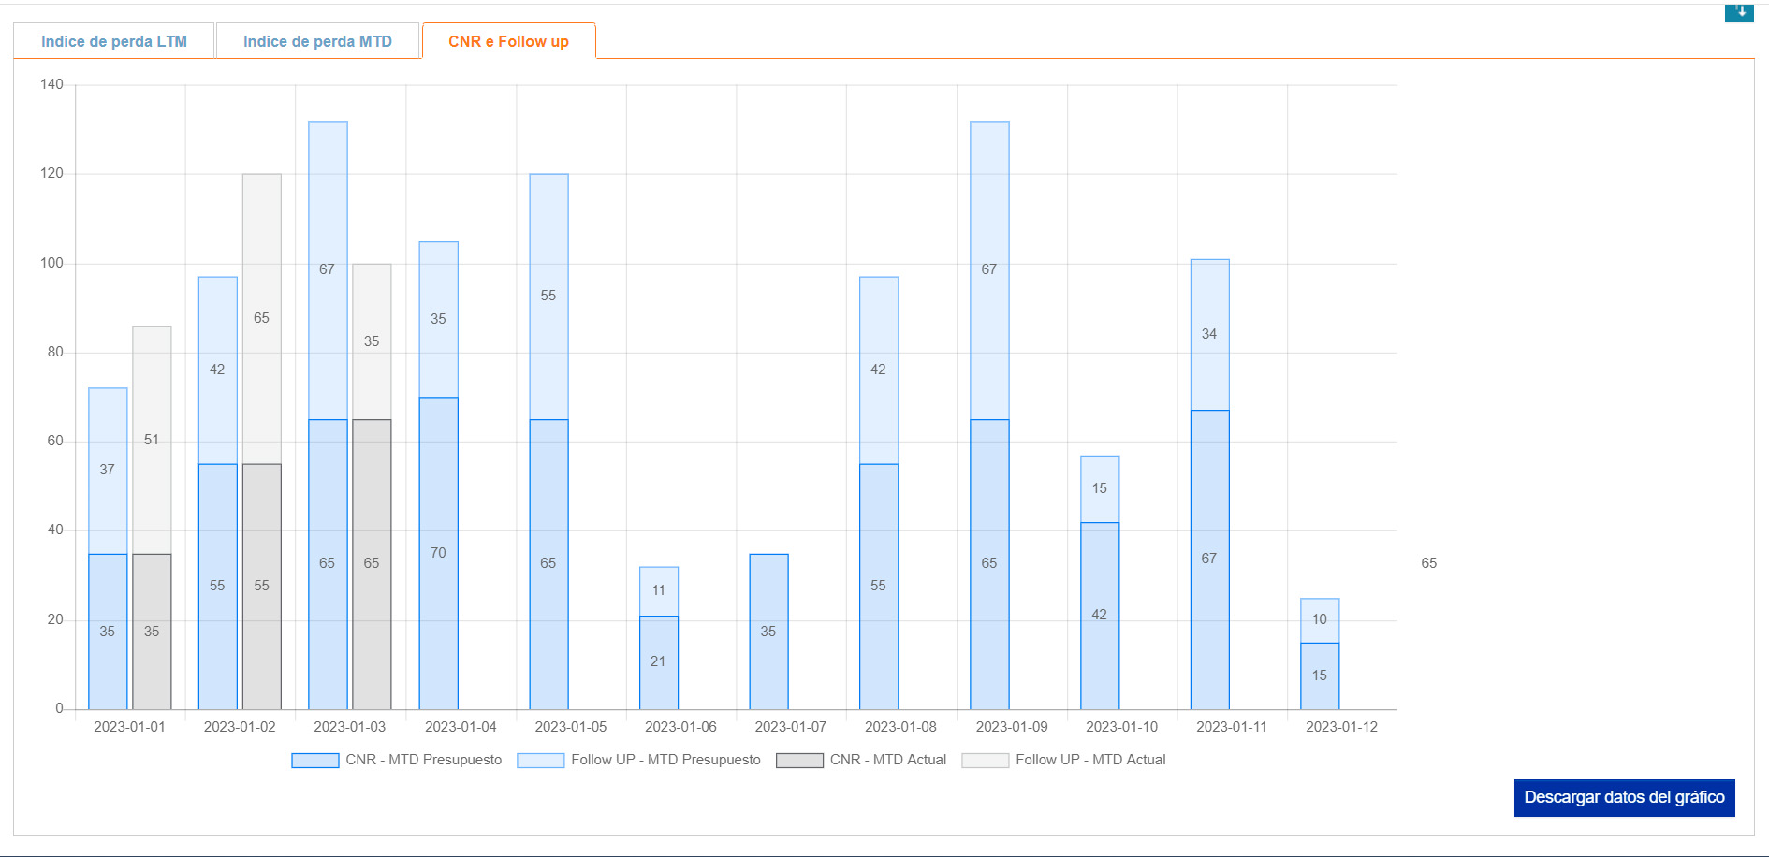Click gray Follow UP Actual 65 segment, 2023-01-02

click(262, 318)
